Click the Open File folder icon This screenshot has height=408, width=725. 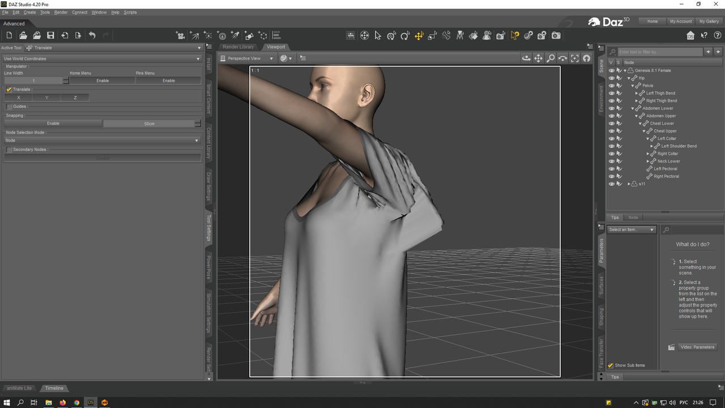tap(23, 36)
